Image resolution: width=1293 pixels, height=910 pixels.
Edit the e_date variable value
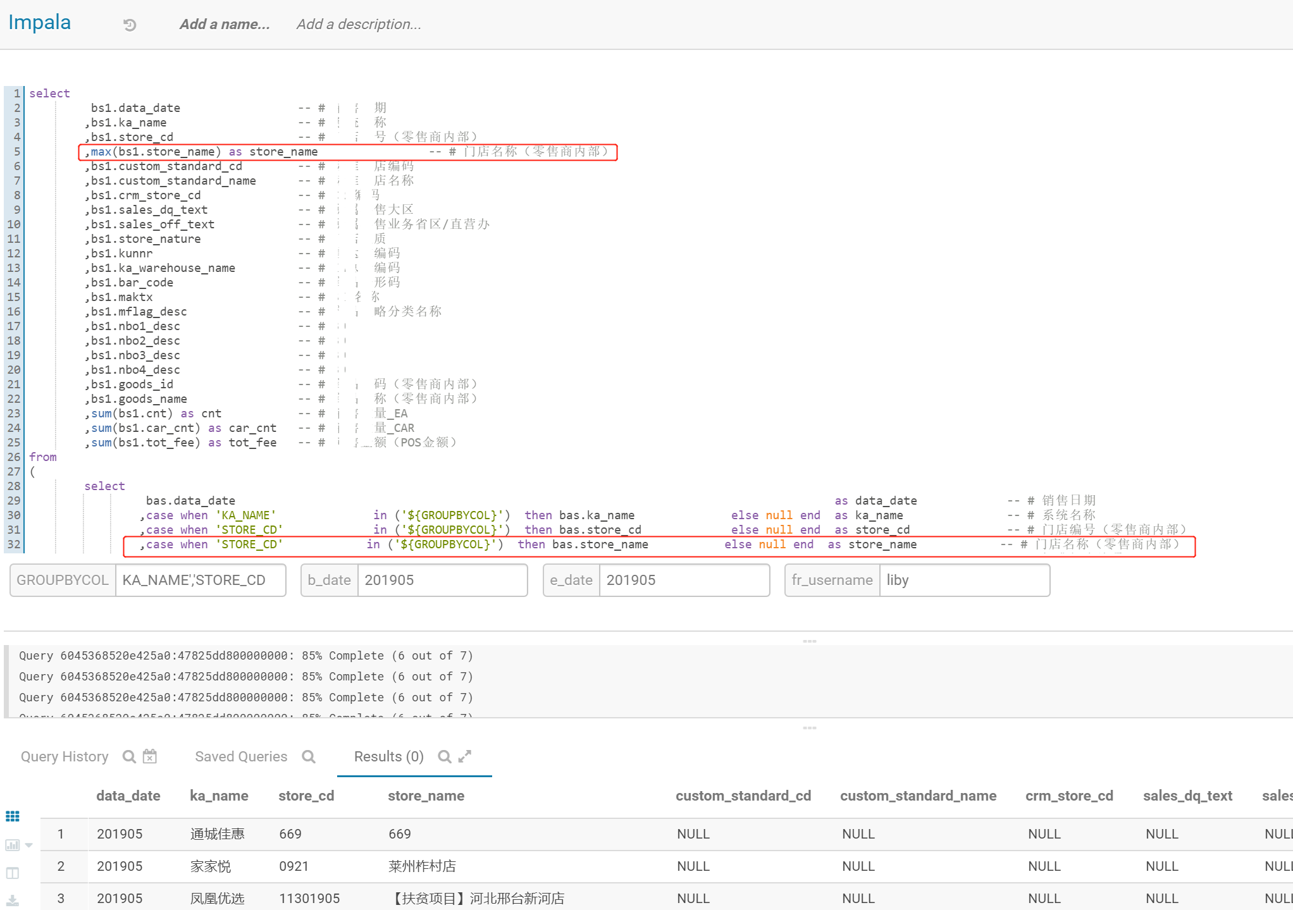[x=684, y=580]
